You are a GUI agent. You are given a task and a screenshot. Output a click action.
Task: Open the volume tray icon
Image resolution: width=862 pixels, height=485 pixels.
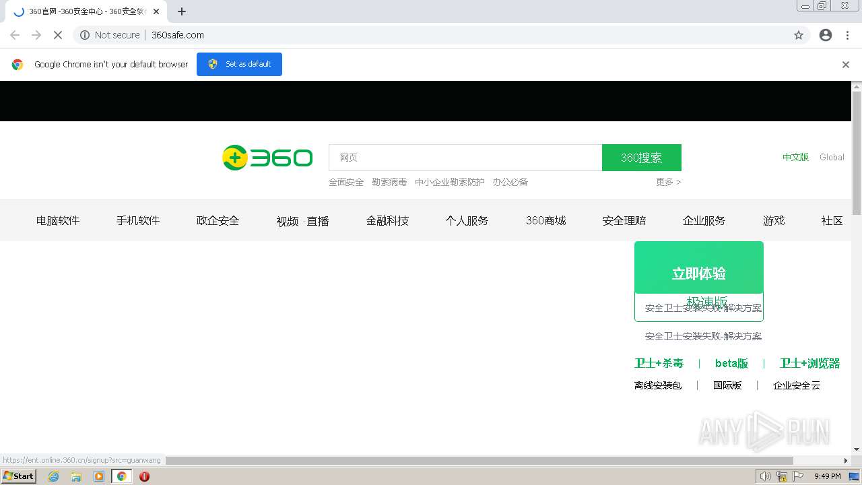coord(766,476)
